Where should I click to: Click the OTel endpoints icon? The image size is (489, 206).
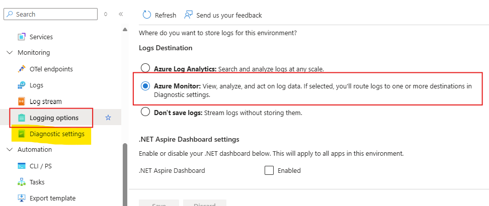pyautogui.click(x=22, y=69)
